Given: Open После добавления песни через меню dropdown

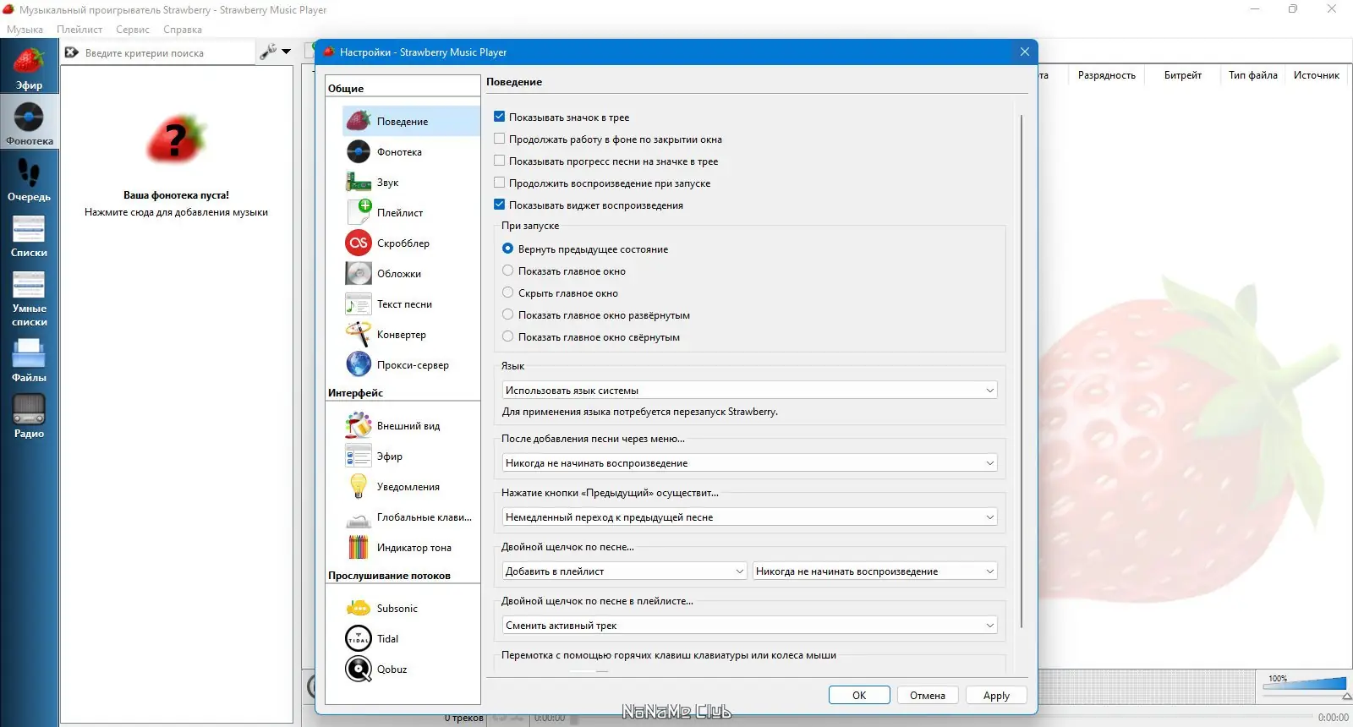Looking at the screenshot, I should click(749, 462).
